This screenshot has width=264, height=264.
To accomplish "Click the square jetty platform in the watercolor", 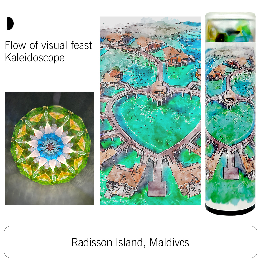I will [x=157, y=188].
